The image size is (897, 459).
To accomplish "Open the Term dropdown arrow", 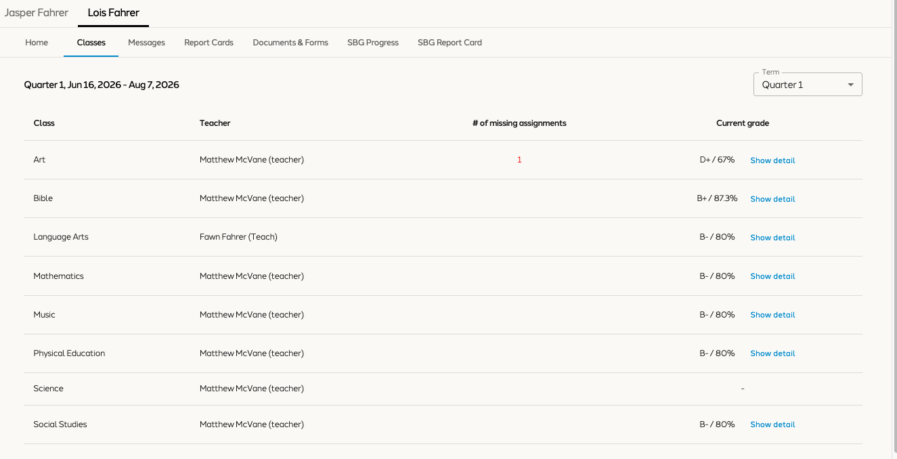I will pos(850,85).
